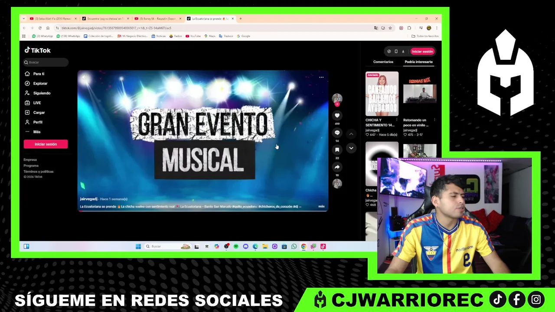Go back with the browser back arrow
Viewport: 555px width, 312px height.
point(24,28)
